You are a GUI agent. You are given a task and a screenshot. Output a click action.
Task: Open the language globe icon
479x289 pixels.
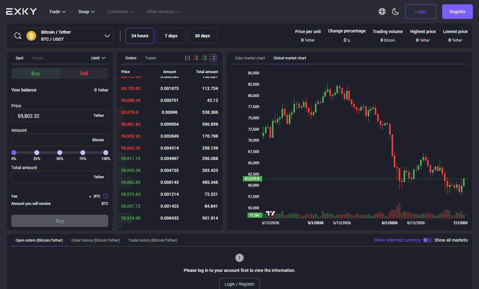click(382, 12)
